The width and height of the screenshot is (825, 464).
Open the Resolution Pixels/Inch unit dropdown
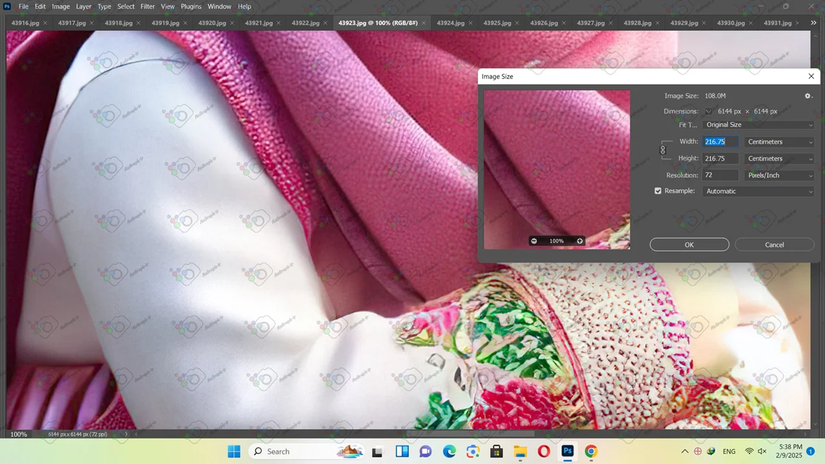click(x=779, y=175)
